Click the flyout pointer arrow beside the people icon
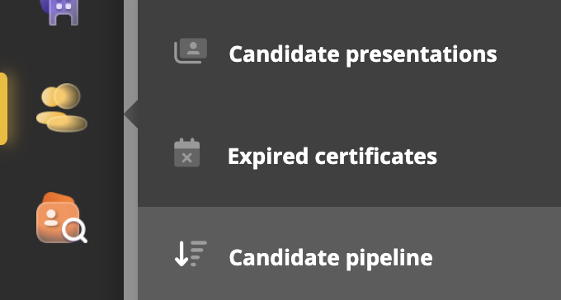The height and width of the screenshot is (300, 561). [131, 114]
